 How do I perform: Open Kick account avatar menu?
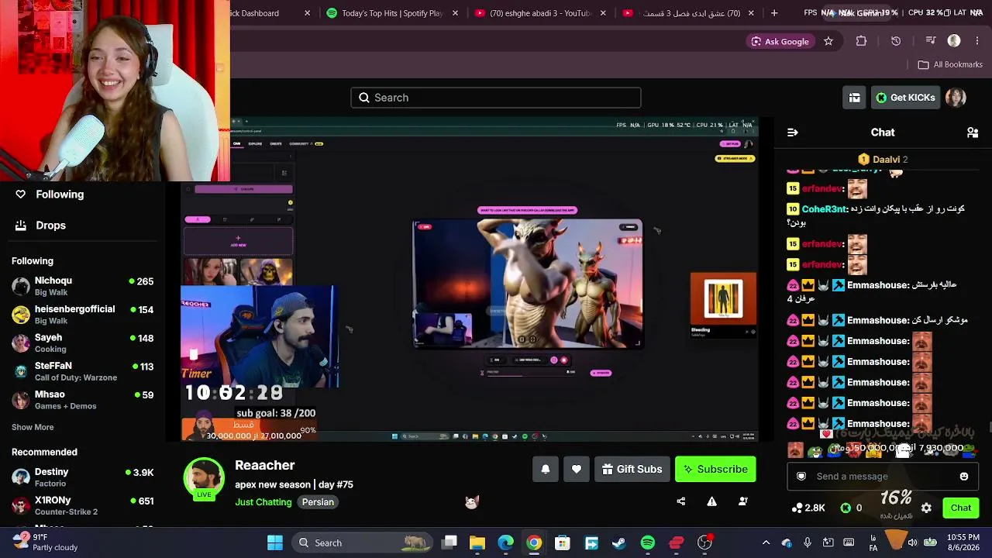point(956,98)
